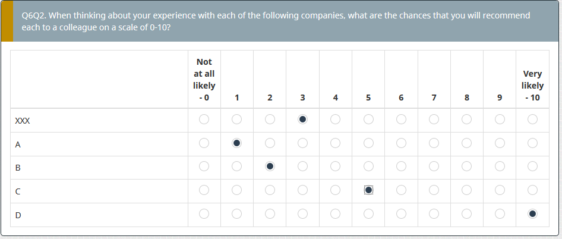Pick rating 7 for company A
562x239 pixels.
pyautogui.click(x=434, y=143)
